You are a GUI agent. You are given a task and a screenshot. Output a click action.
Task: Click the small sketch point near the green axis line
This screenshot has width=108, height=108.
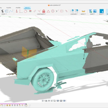click(75, 24)
